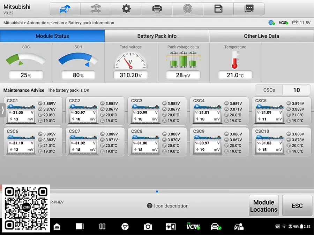Select the CSC7 module card
Screen dimensions: 314x235
point(95,142)
